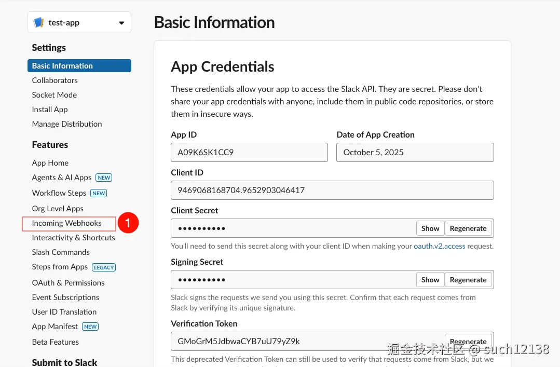
Task: Open App Manifest page
Action: [x=54, y=327]
